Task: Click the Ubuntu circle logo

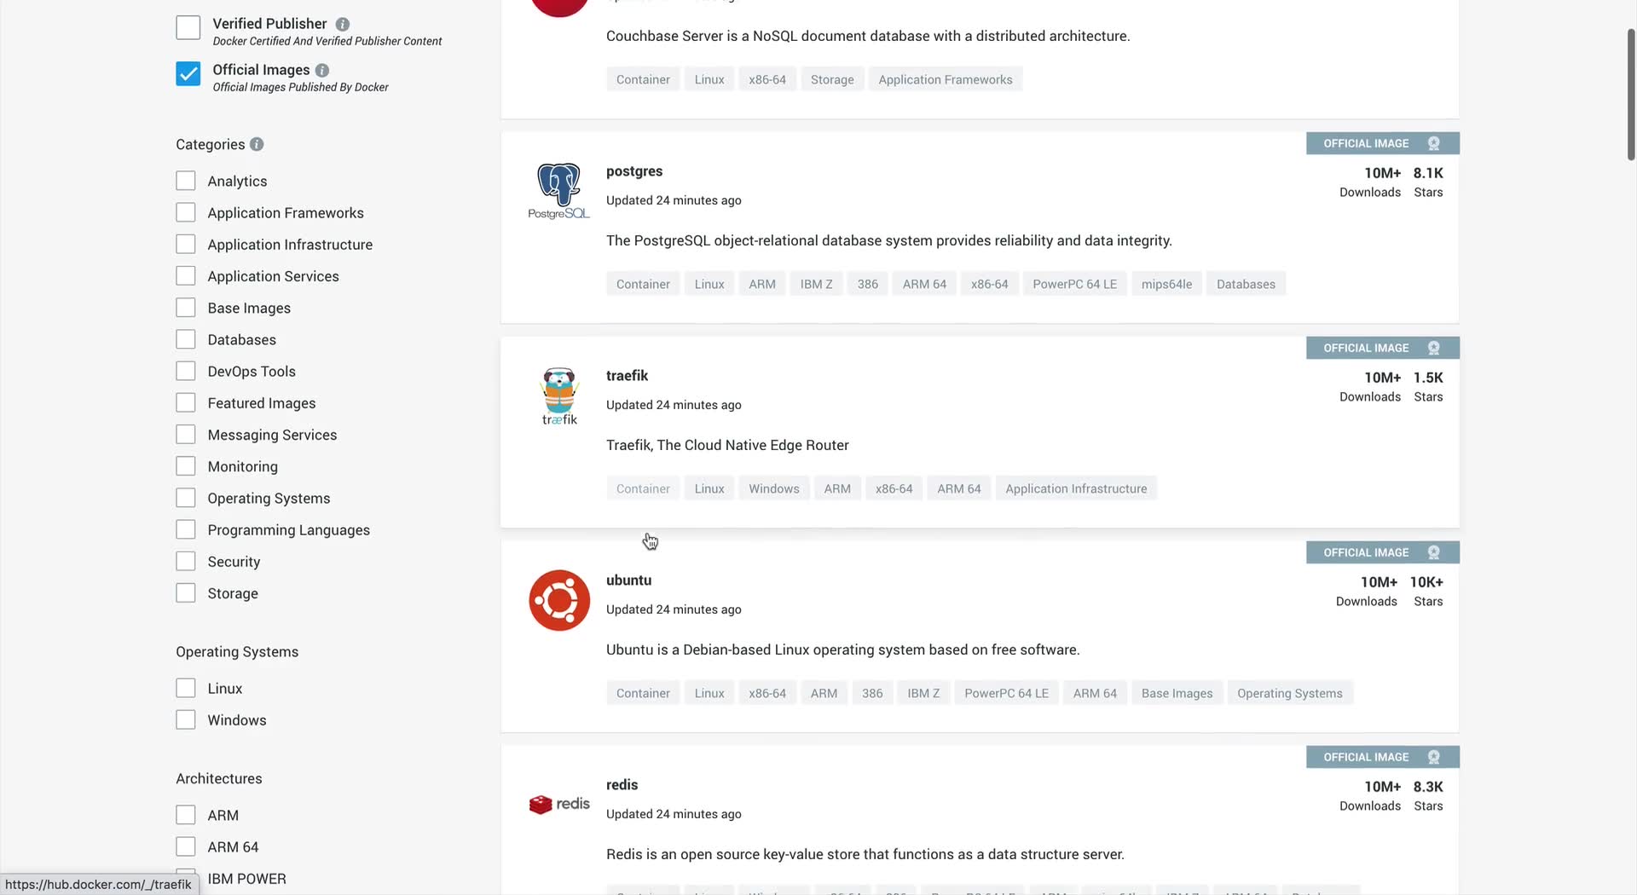Action: pyautogui.click(x=559, y=600)
